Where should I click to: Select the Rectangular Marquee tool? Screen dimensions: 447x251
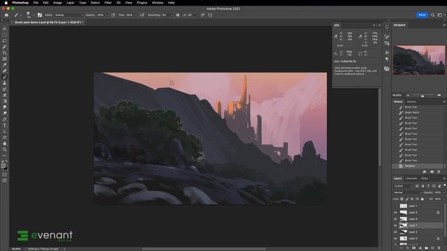(x=5, y=35)
